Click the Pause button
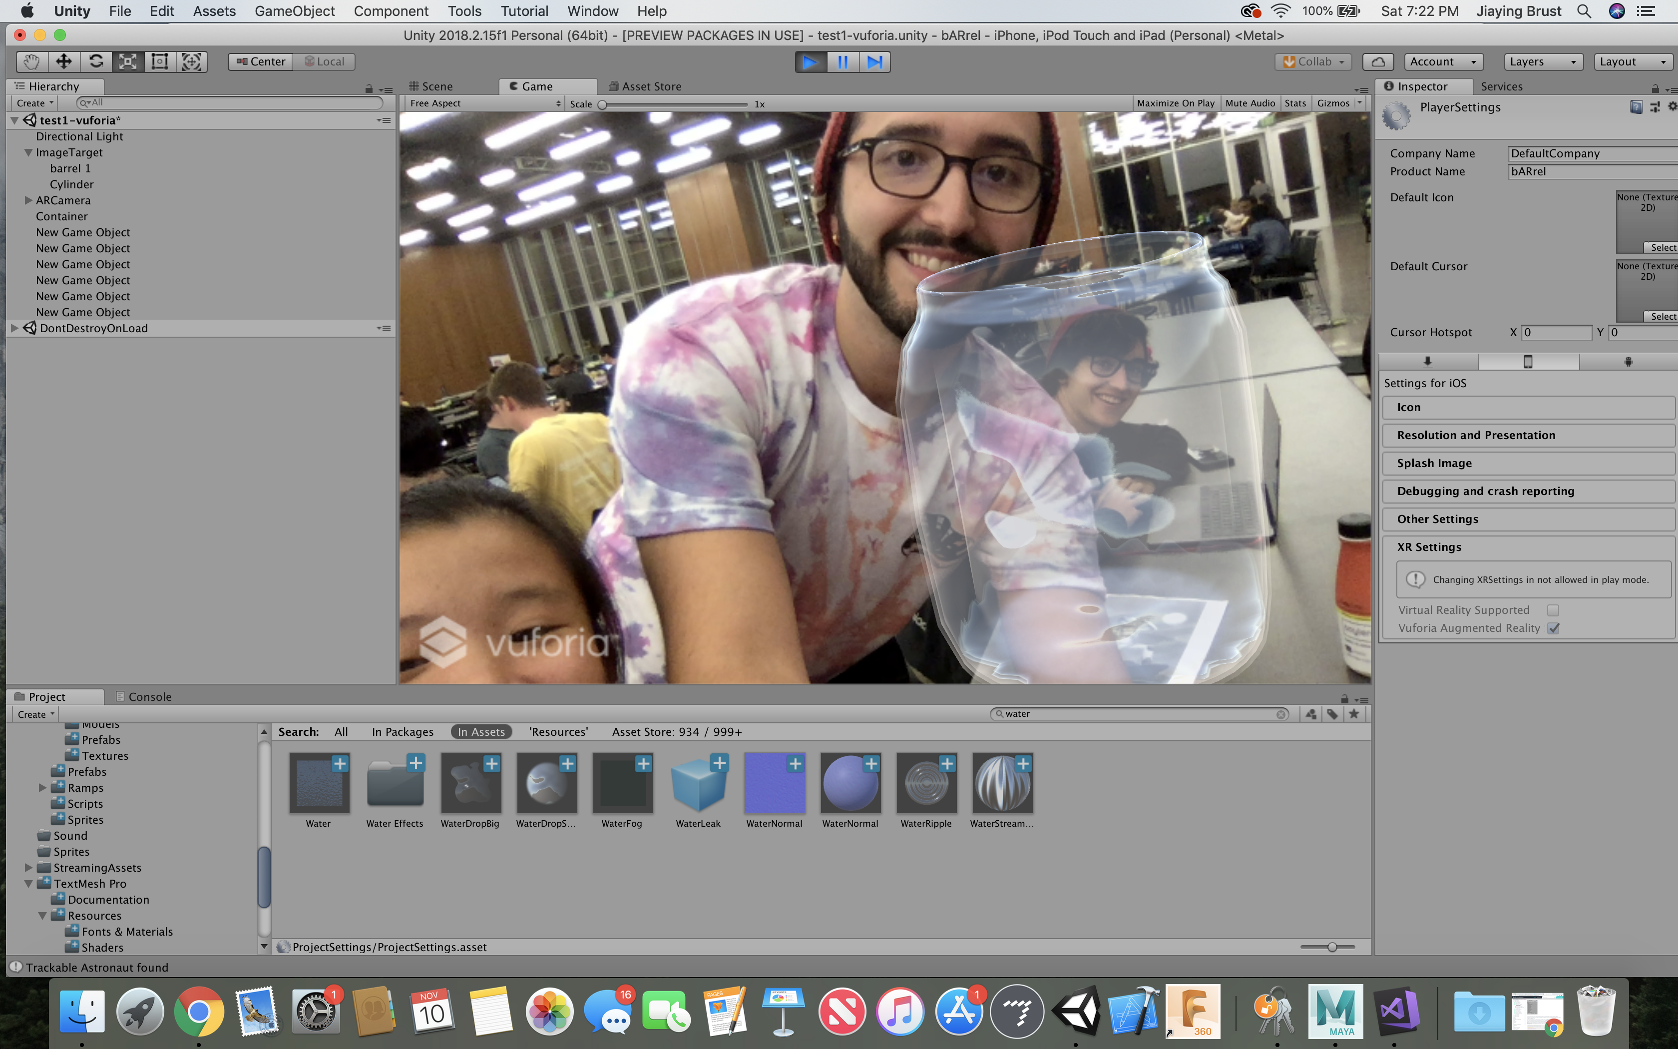The width and height of the screenshot is (1678, 1049). (842, 62)
